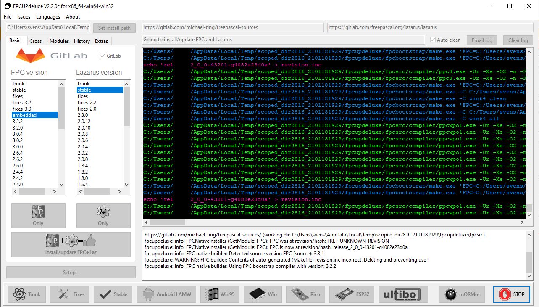Select 3.2.2 in FPC version list
The width and height of the screenshot is (539, 307).
[34, 122]
